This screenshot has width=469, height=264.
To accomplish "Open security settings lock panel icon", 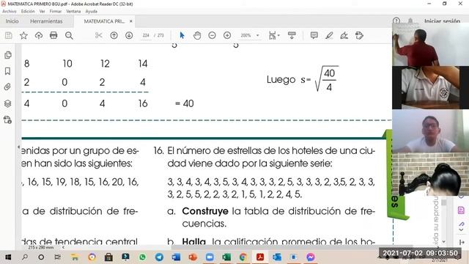I will pyautogui.click(x=8, y=120).
